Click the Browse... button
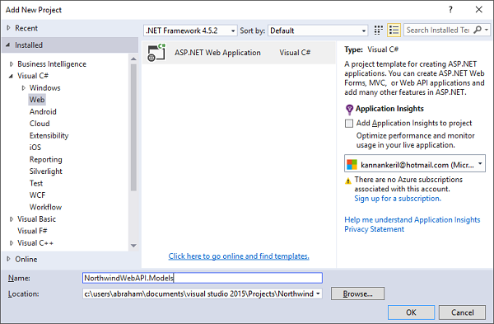This screenshot has width=494, height=324. (357, 293)
